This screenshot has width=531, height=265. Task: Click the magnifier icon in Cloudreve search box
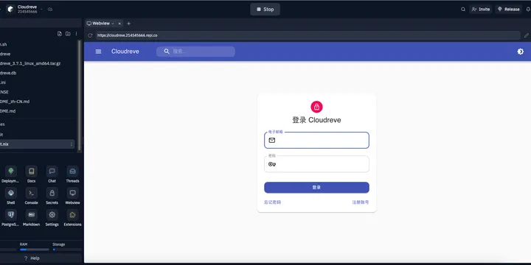coord(167,52)
